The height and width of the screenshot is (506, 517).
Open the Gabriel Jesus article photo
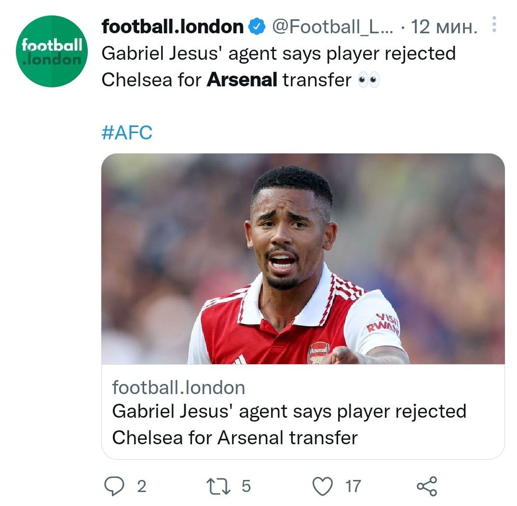click(x=302, y=259)
